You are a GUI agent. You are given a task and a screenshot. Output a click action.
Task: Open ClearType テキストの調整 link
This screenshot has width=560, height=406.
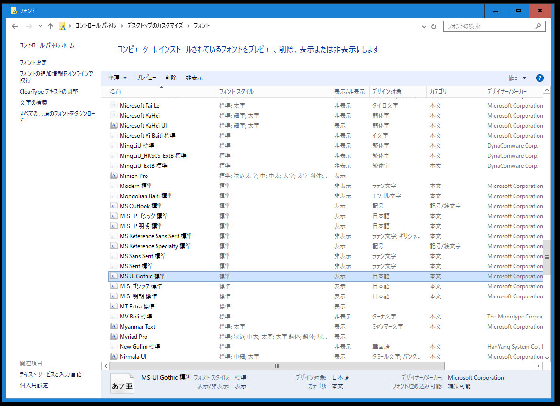click(48, 92)
